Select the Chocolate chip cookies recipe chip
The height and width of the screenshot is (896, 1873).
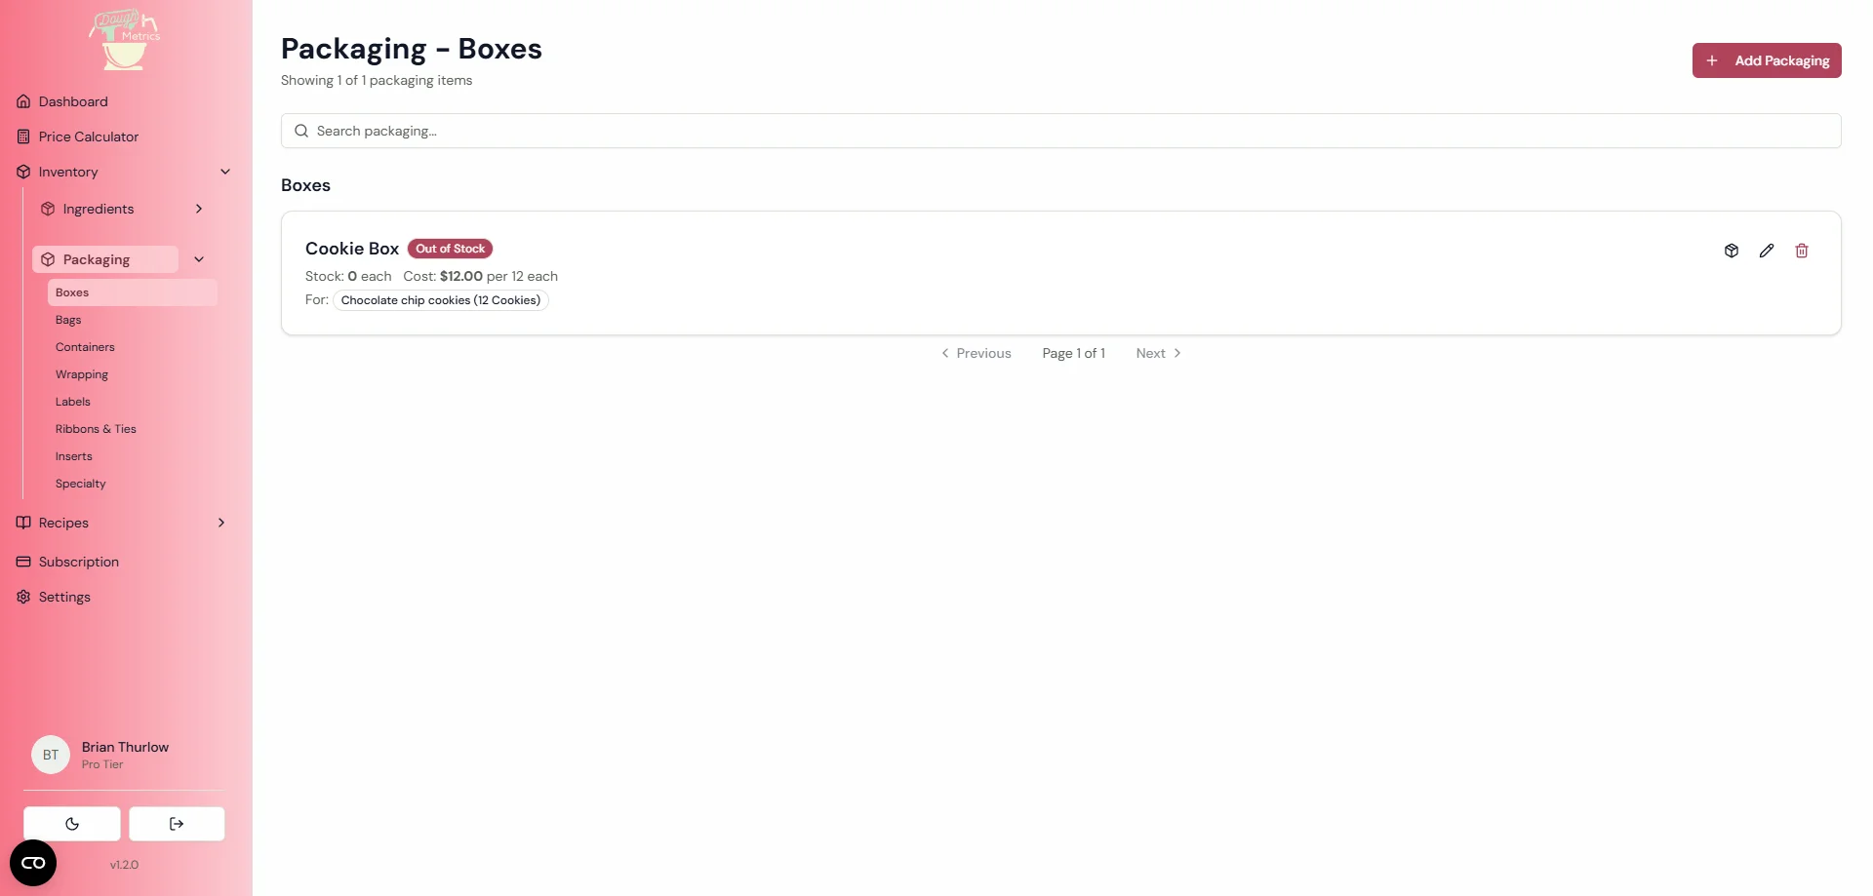[x=441, y=299]
